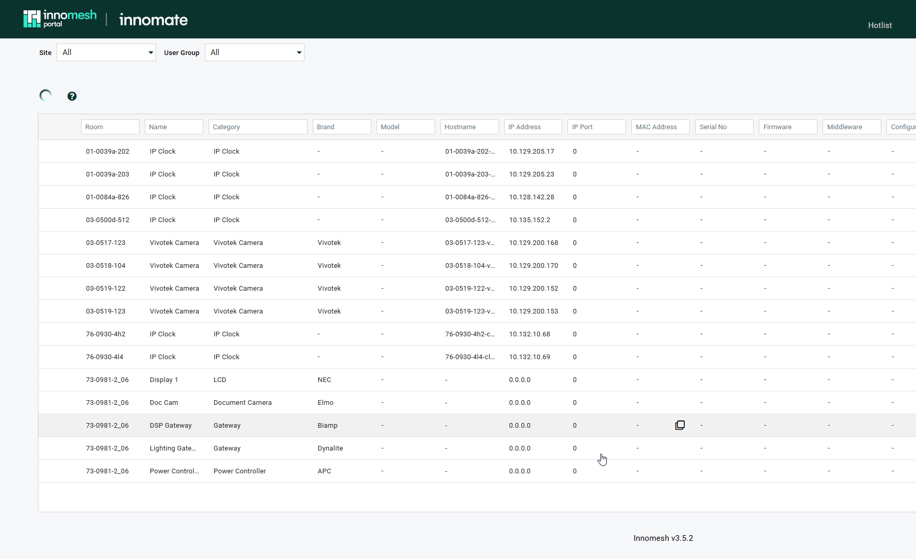This screenshot has width=916, height=559.
Task: Click the IP Port filter field
Action: (597, 127)
